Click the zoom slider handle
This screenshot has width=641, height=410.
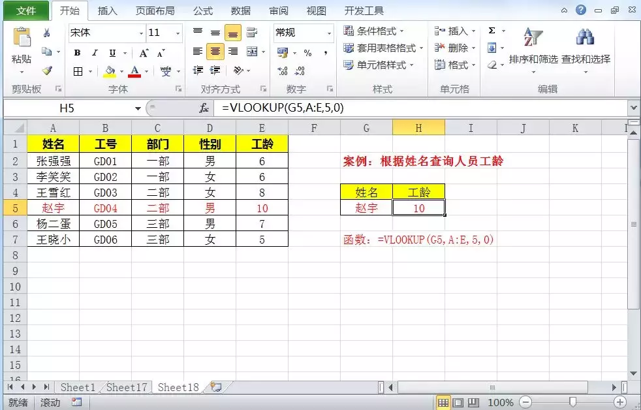click(572, 403)
